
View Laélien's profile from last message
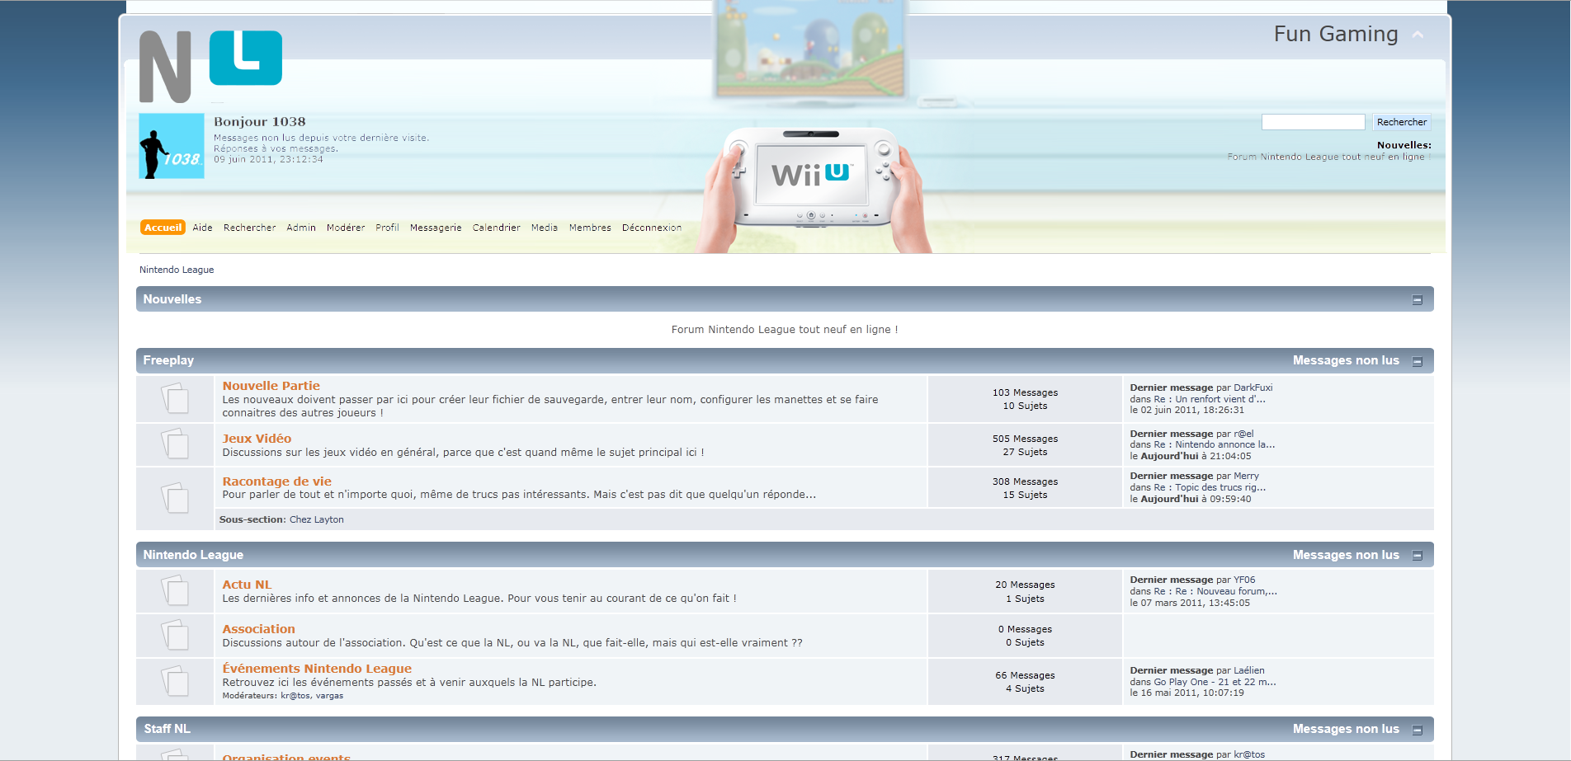pyautogui.click(x=1249, y=670)
